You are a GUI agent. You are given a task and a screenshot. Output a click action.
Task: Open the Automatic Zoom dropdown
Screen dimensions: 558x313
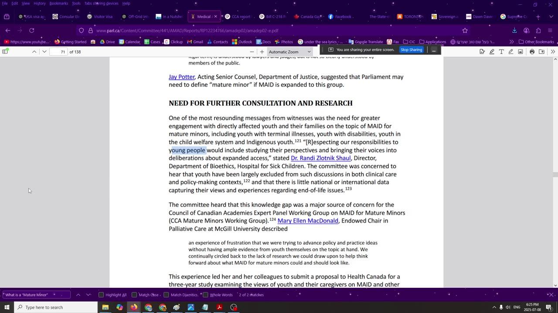click(x=290, y=52)
